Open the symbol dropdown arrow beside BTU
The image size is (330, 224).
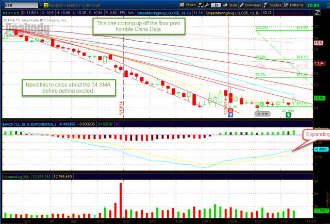pos(41,5)
